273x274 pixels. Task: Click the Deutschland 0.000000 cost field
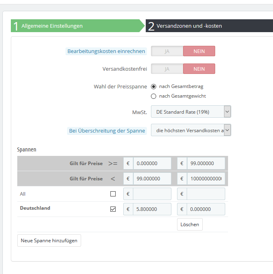tap(206, 209)
